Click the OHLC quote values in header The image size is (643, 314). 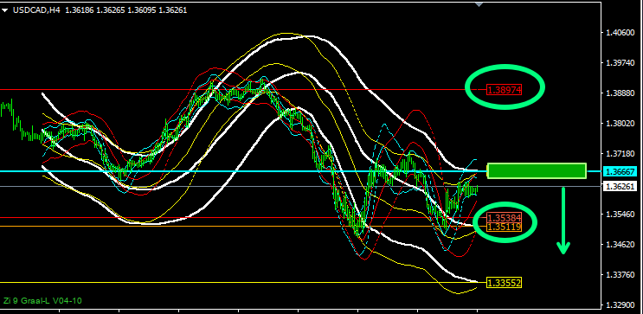pos(125,10)
